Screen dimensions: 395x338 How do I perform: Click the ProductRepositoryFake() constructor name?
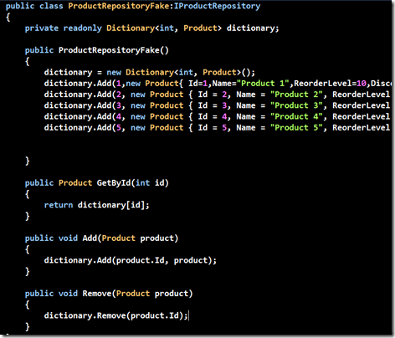tap(114, 50)
